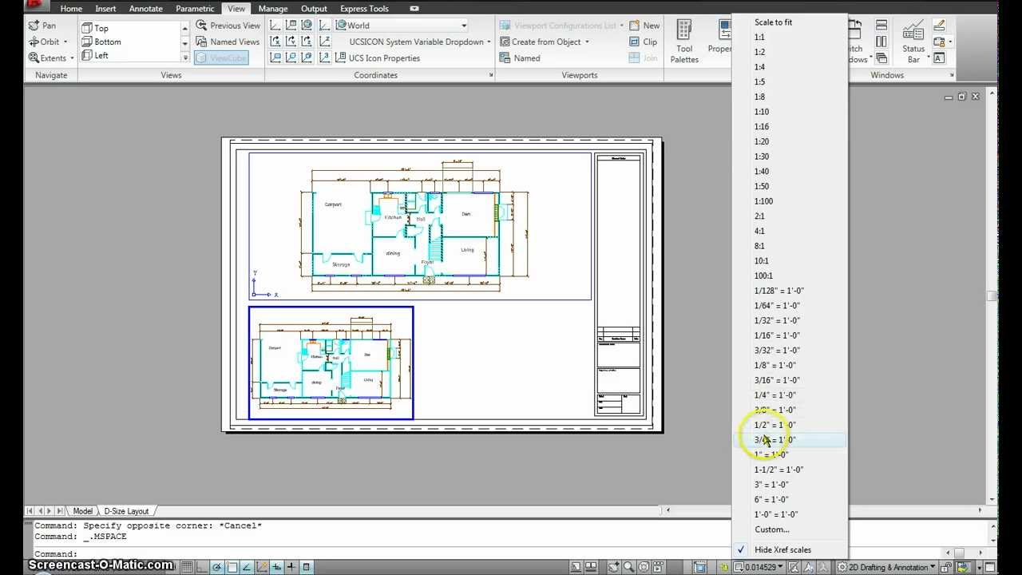Viewport: 1022px width, 575px height.
Task: Click the Pan tool in Navigate panel
Action: point(42,26)
